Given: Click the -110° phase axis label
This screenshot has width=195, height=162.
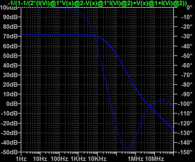Looking at the screenshot, I should [185, 113].
